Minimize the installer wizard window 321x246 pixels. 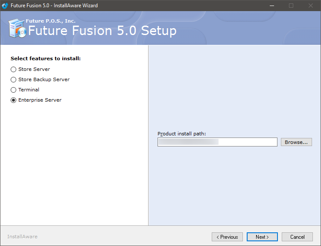pos(271,6)
